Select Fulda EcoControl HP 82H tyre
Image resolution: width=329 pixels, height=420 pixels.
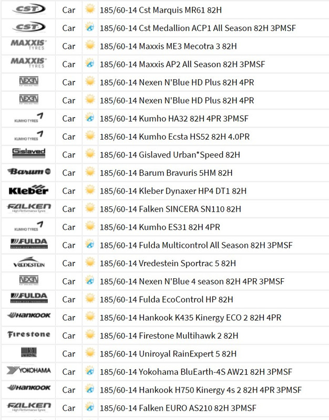pyautogui.click(x=166, y=299)
